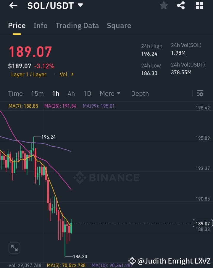Viewport: 213px width, 268px height.
Task: Expand chart to fullscreen mode
Action: 14,248
